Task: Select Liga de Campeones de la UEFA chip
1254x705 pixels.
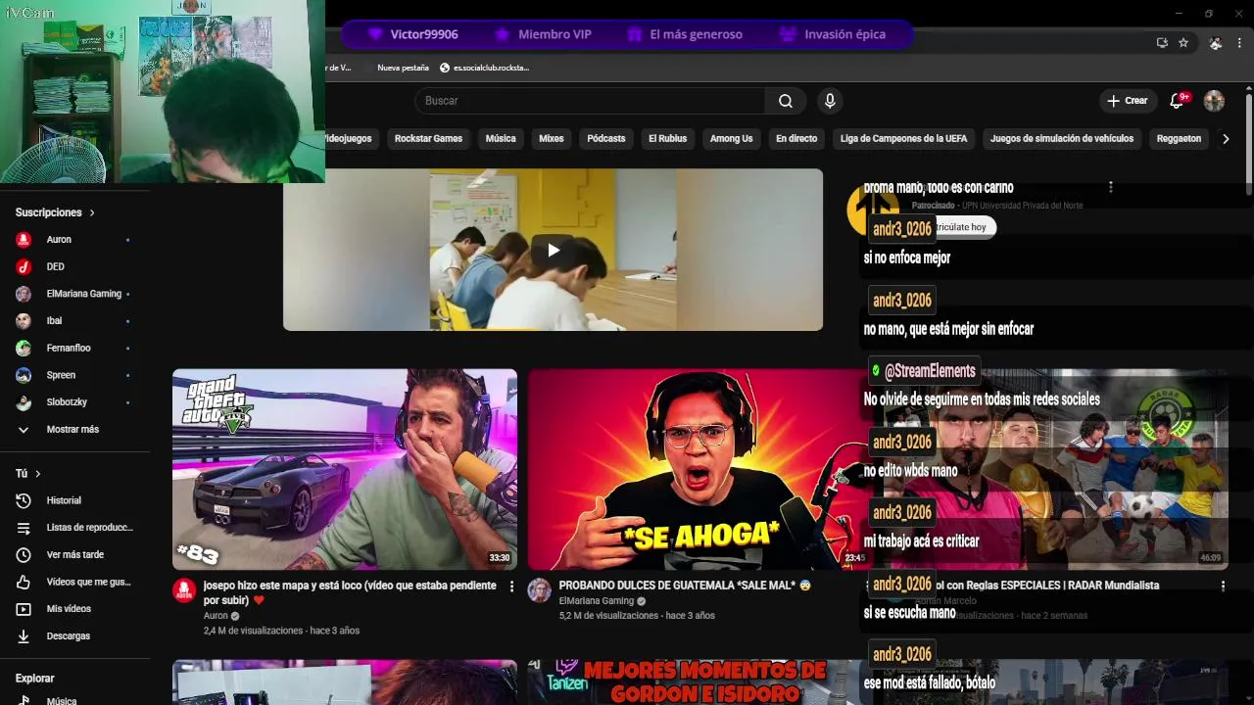Action: (903, 139)
